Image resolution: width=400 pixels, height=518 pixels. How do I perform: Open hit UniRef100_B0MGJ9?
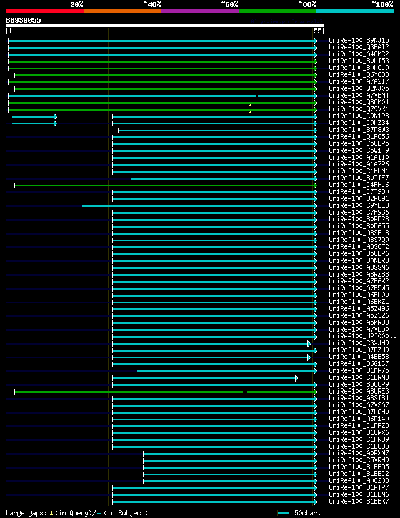click(359, 68)
